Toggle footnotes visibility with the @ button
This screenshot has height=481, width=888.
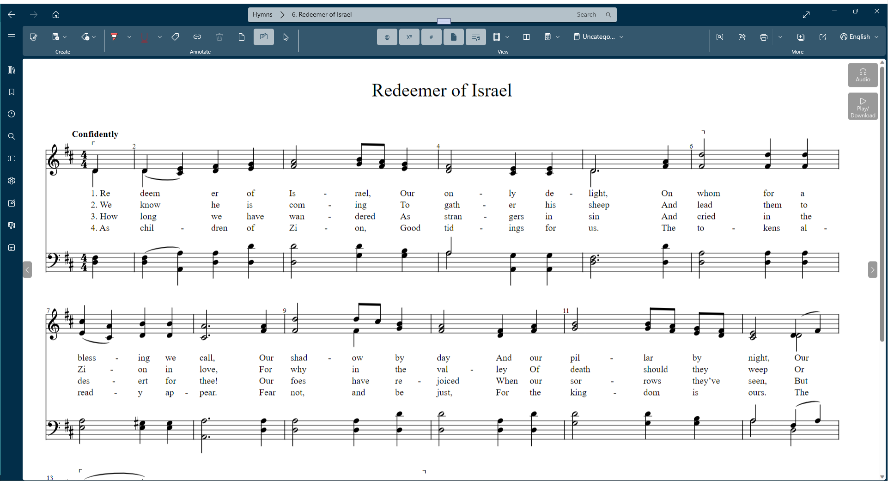tap(387, 37)
